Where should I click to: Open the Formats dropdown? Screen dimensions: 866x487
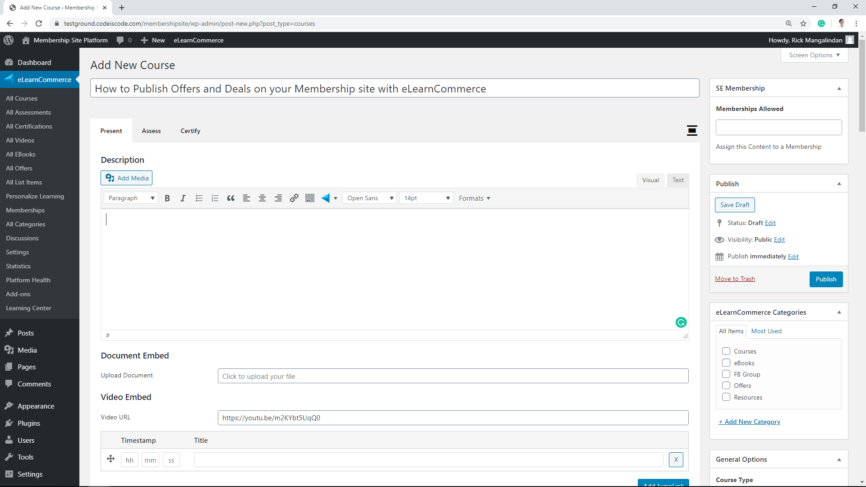tap(474, 198)
